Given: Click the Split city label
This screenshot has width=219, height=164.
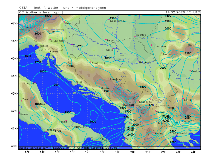Looking at the screenshot, I should pyautogui.click(x=79, y=82).
